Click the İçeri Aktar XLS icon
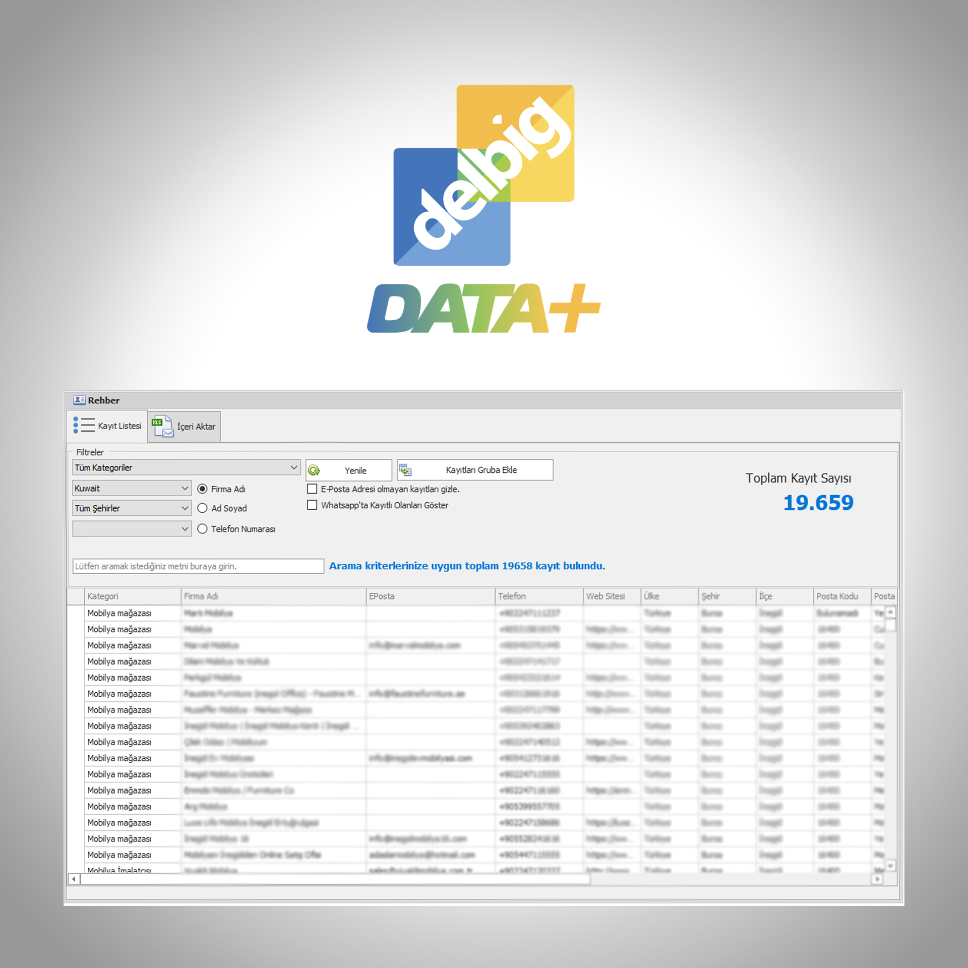The image size is (968, 968). pyautogui.click(x=162, y=427)
